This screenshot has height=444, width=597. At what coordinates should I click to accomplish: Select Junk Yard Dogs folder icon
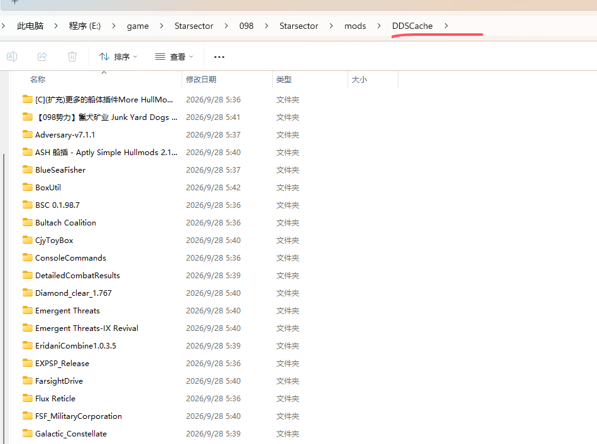click(x=28, y=117)
